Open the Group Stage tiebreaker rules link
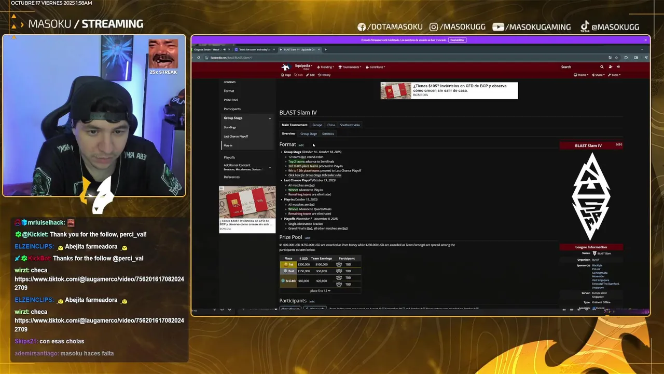The height and width of the screenshot is (374, 664). click(x=315, y=175)
